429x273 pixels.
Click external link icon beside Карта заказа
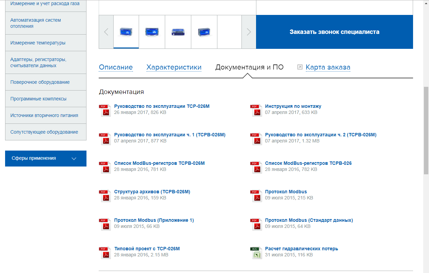(300, 67)
